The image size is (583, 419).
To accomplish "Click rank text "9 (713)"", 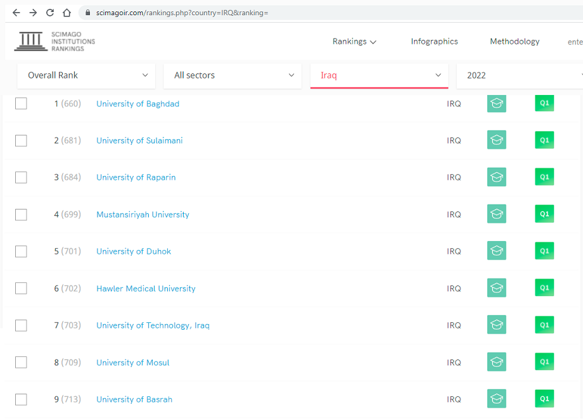I will [67, 399].
